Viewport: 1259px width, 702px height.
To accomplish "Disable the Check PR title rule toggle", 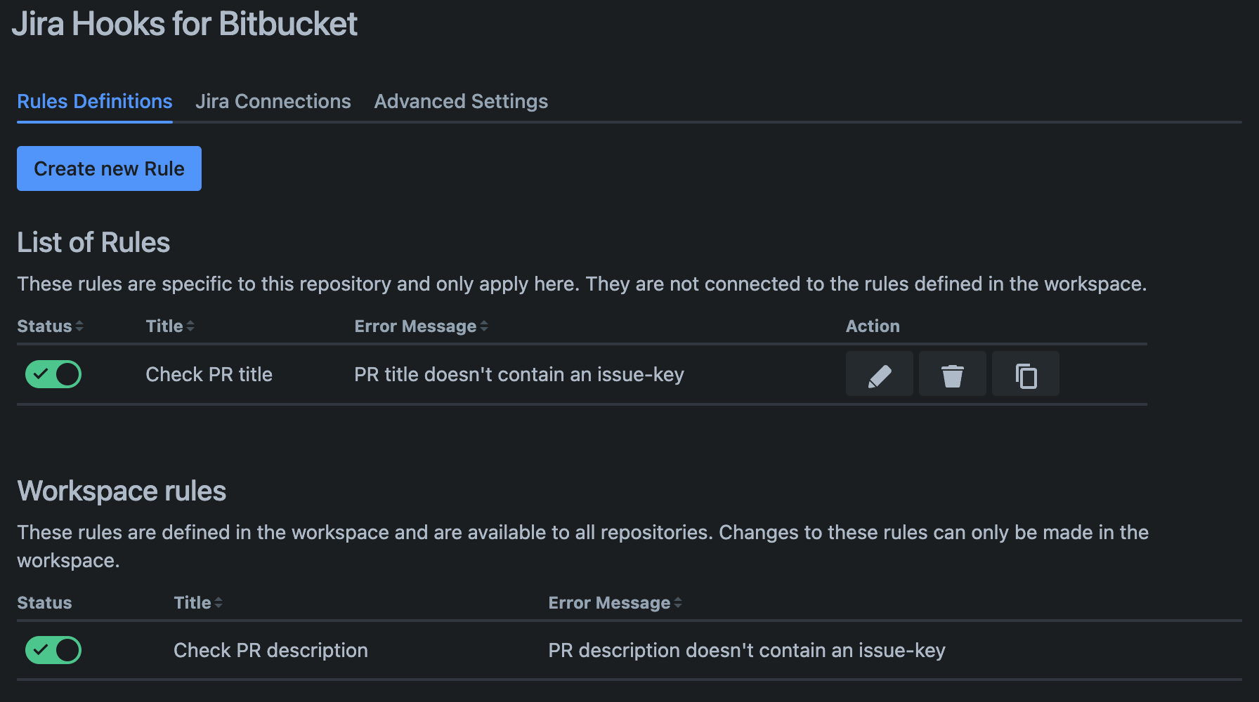I will click(53, 374).
